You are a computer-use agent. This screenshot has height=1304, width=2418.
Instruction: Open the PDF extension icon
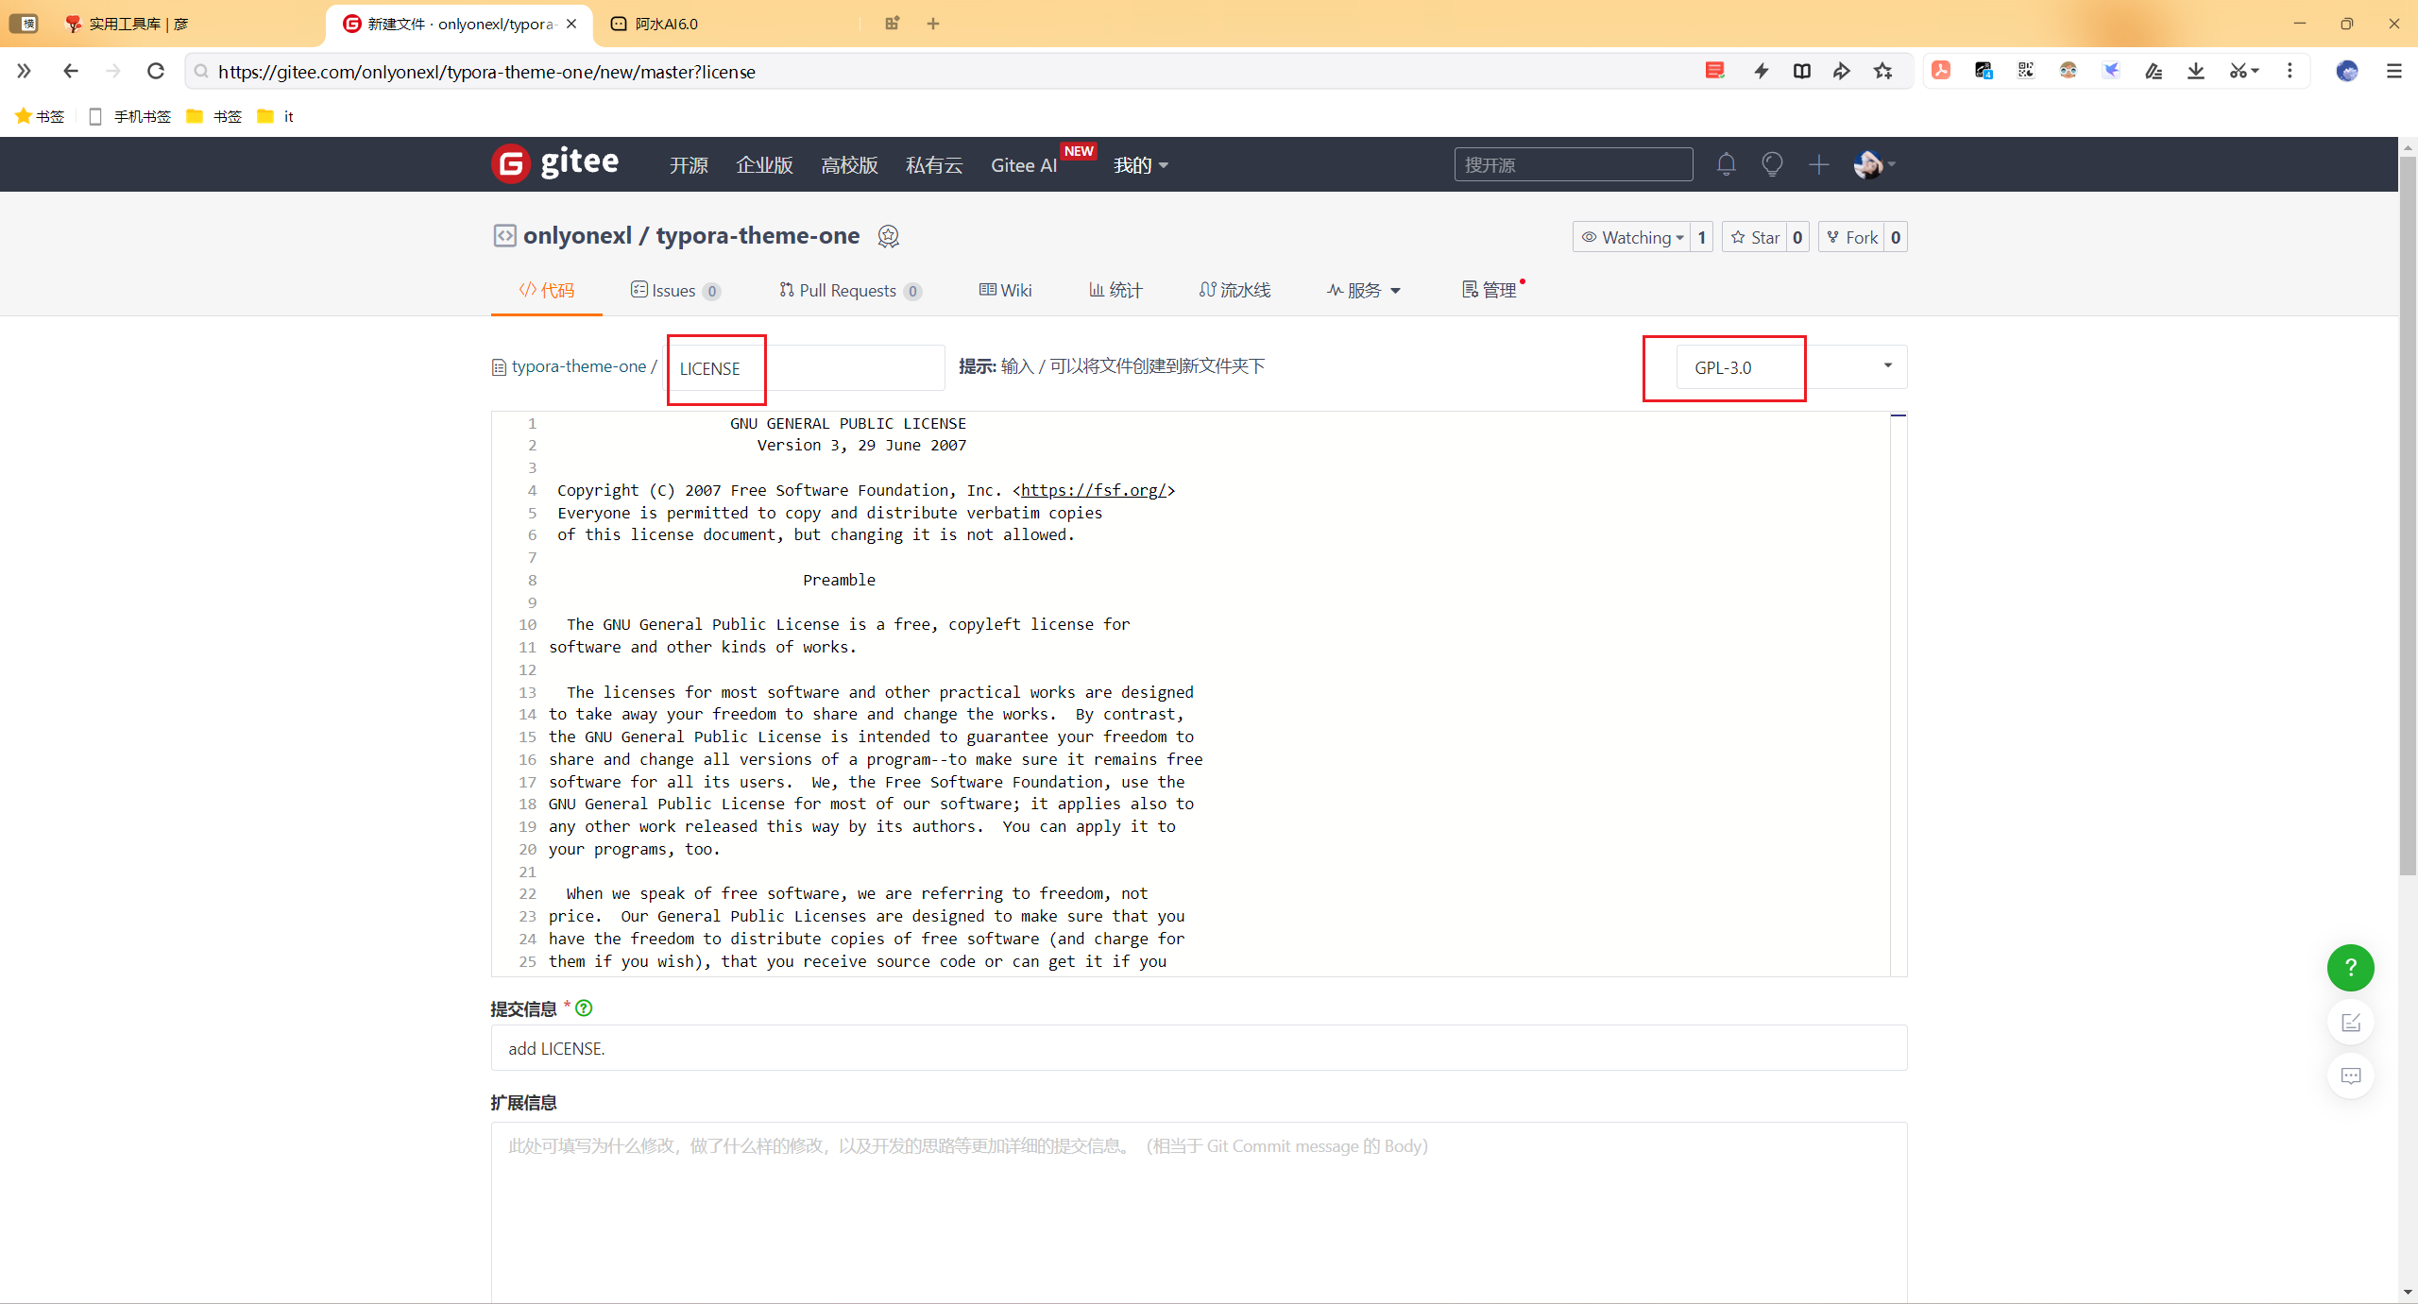[x=1941, y=71]
